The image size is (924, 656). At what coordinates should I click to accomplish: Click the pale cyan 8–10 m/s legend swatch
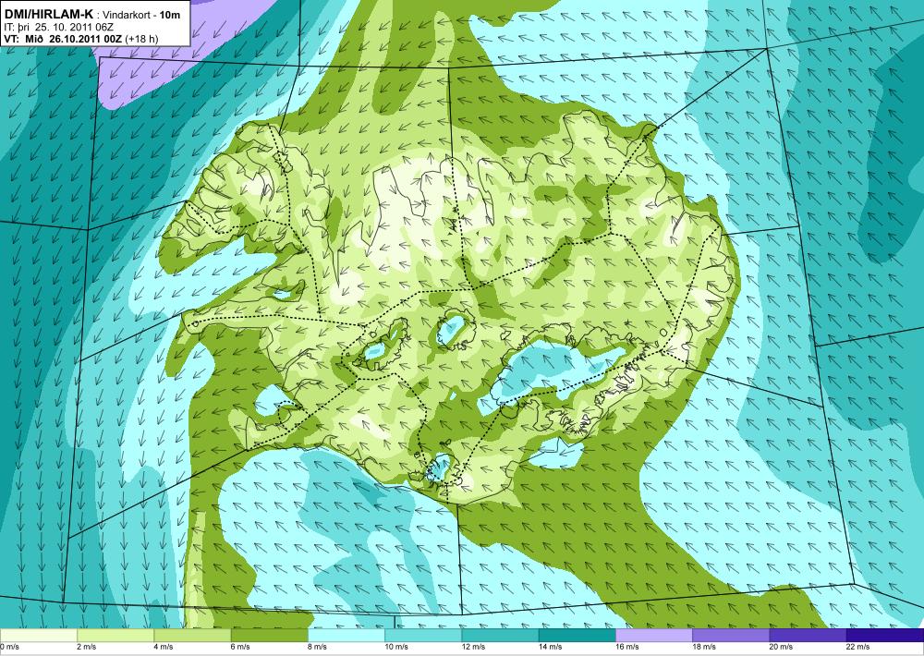pos(346,636)
